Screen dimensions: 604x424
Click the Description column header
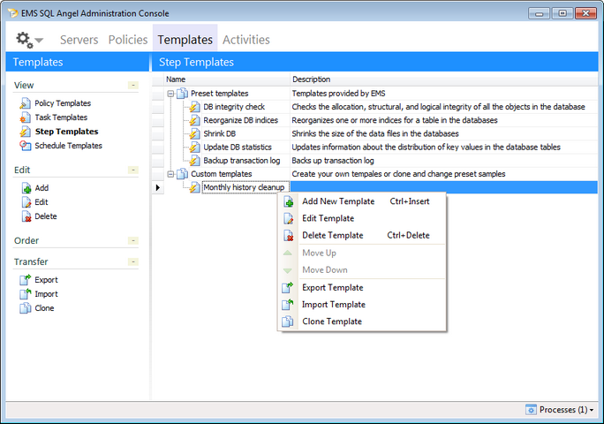coord(444,79)
